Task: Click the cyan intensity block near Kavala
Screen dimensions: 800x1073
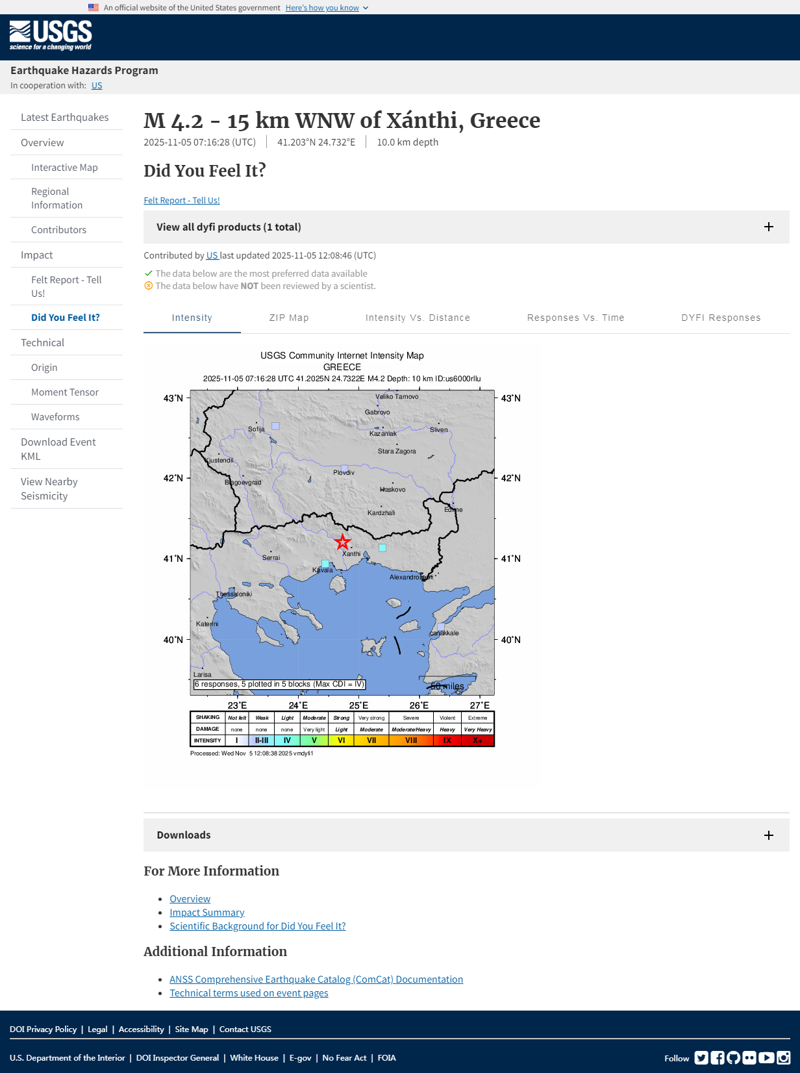Action: 325,564
